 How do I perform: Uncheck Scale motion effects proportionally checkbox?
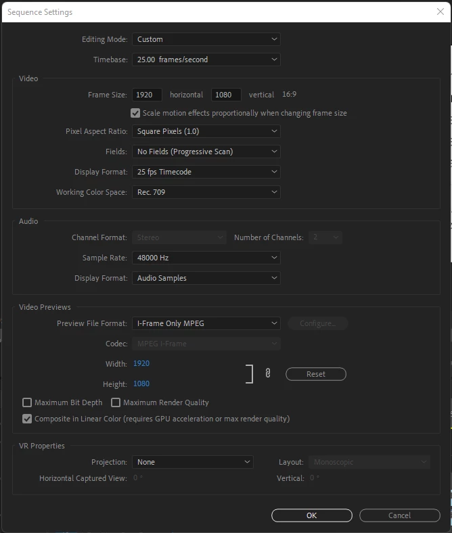[x=135, y=113]
